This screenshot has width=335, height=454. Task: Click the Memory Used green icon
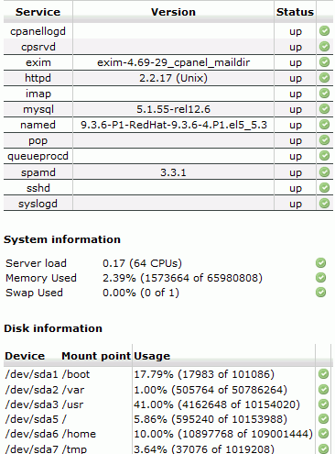point(320,278)
